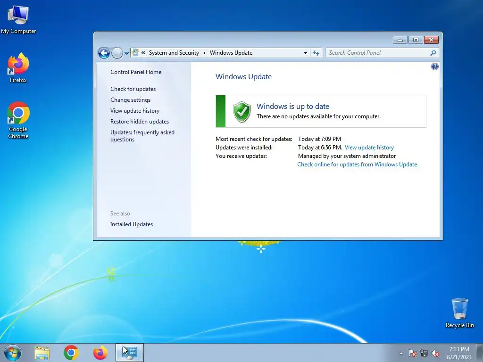This screenshot has height=362, width=483.
Task: Open Change settings
Action: [x=131, y=100]
